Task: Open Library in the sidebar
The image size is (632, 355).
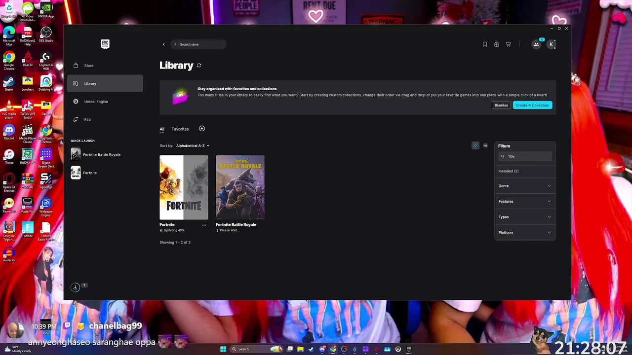Action: point(105,83)
